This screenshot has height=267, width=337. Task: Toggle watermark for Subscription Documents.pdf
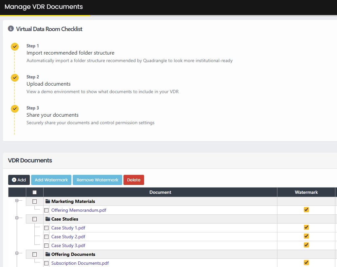[x=306, y=262]
